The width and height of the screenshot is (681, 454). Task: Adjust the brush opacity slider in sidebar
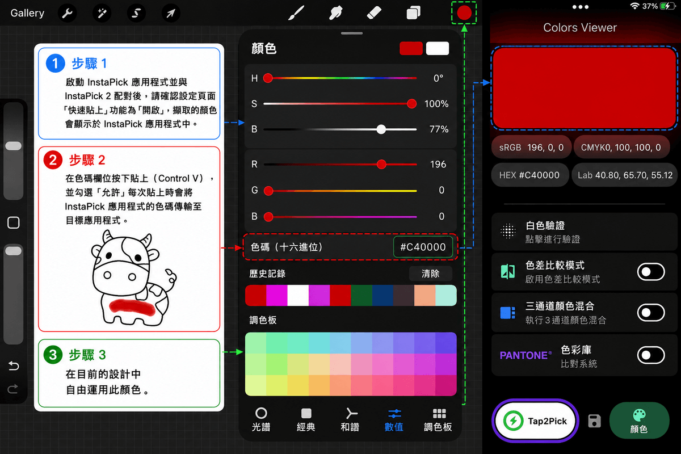click(13, 251)
